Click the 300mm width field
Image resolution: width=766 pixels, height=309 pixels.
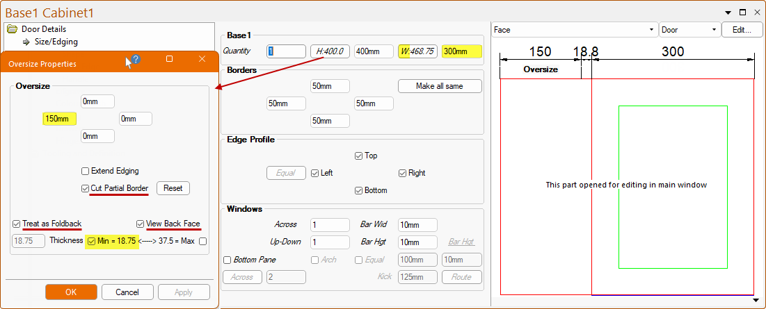[462, 51]
